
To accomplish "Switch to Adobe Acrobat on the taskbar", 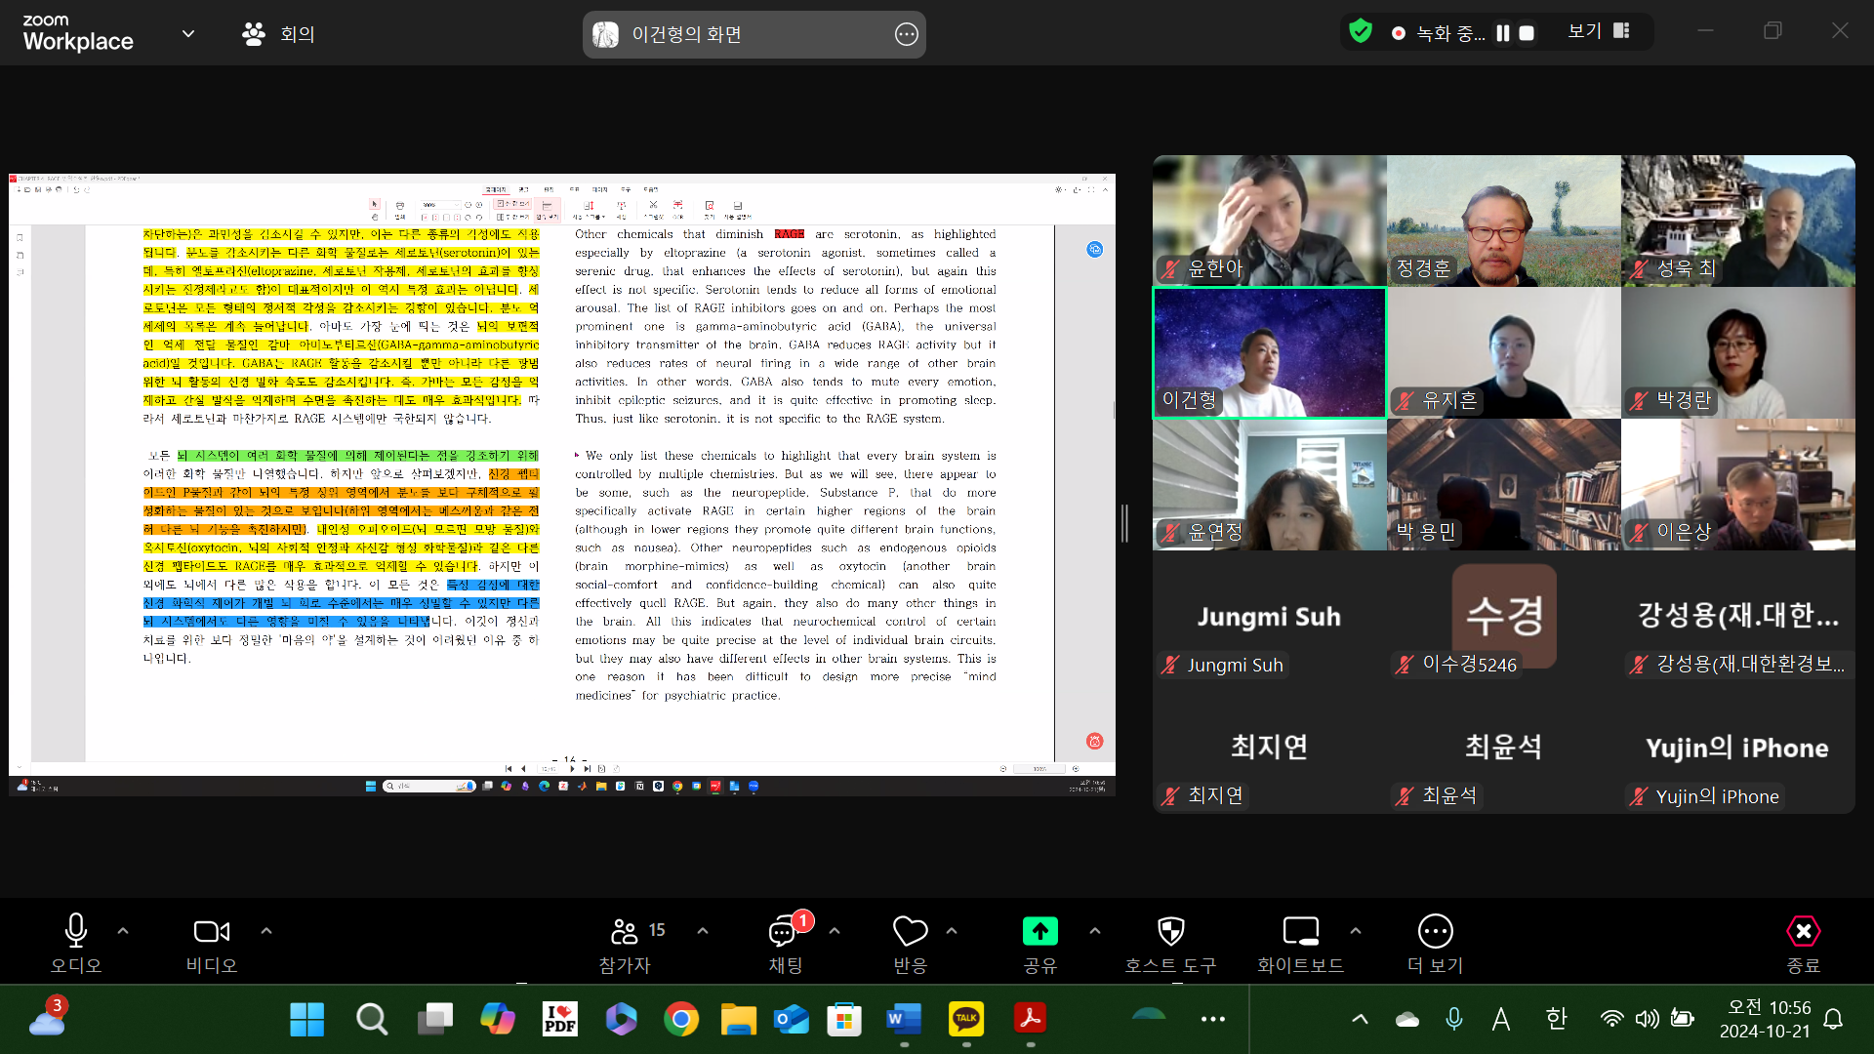I will (x=1030, y=1019).
